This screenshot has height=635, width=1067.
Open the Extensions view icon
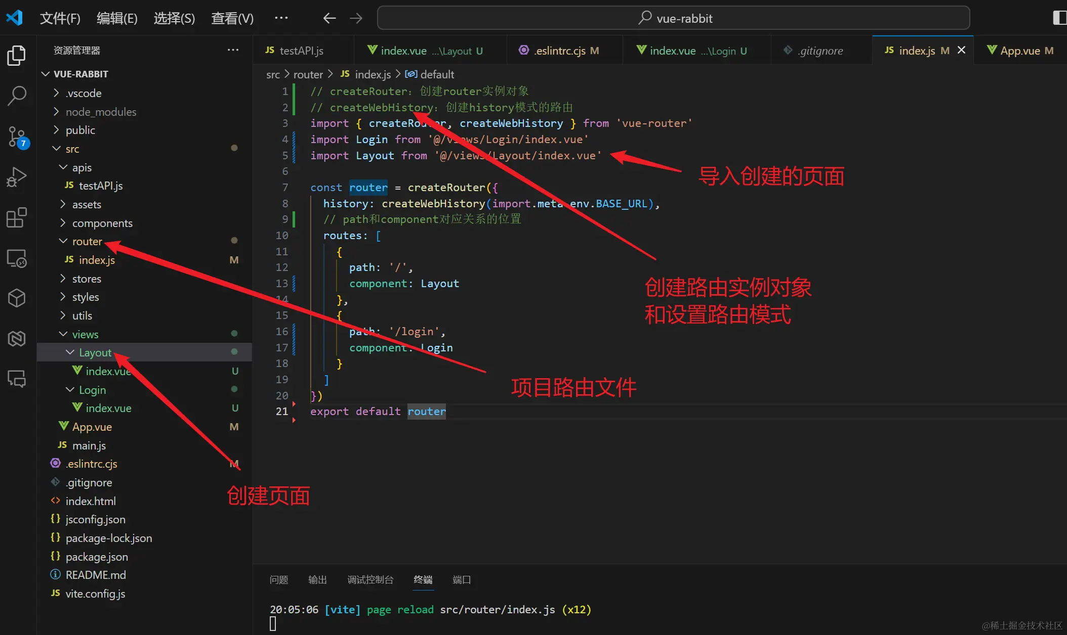click(16, 217)
